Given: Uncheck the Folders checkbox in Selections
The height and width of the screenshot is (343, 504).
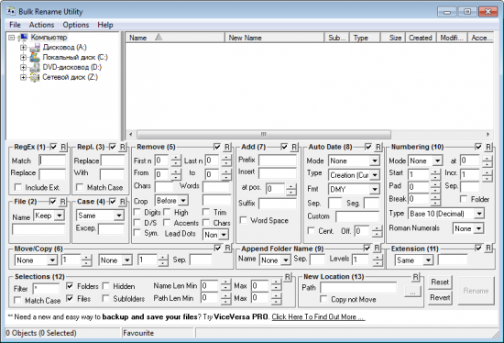Looking at the screenshot, I should click(x=70, y=286).
